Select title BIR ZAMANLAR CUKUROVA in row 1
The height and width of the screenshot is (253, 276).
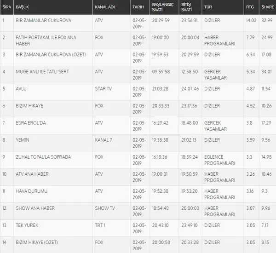point(44,20)
